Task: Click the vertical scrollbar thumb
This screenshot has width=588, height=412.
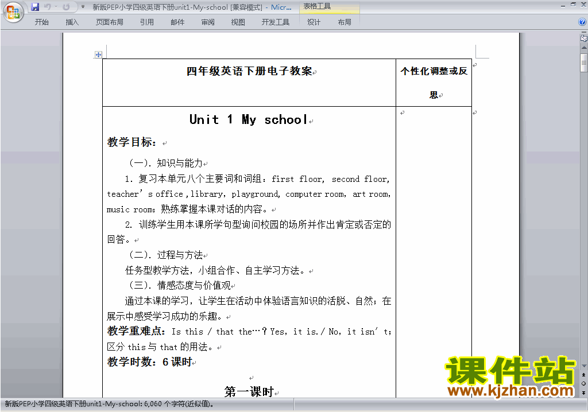Action: click(584, 62)
